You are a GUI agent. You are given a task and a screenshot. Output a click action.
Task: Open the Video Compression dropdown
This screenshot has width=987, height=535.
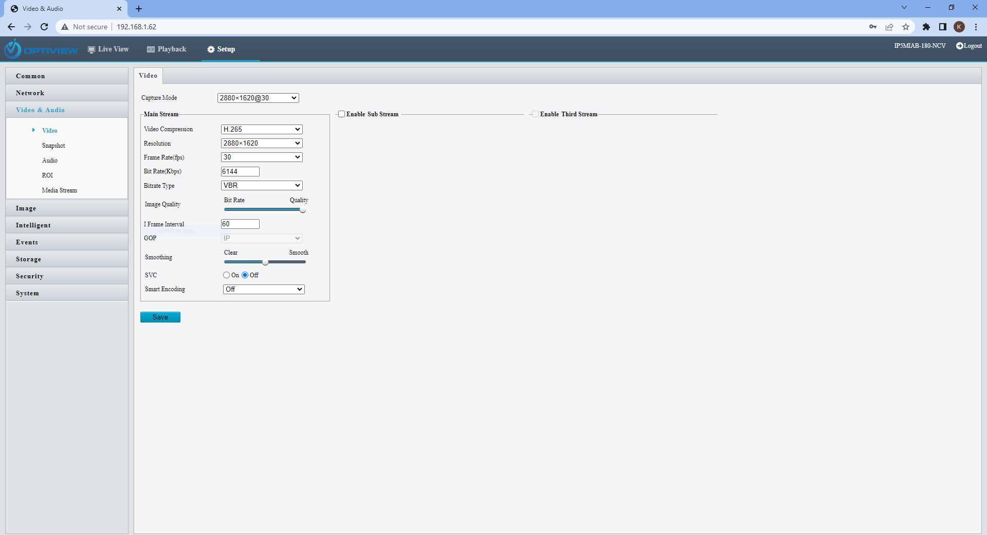[262, 129]
